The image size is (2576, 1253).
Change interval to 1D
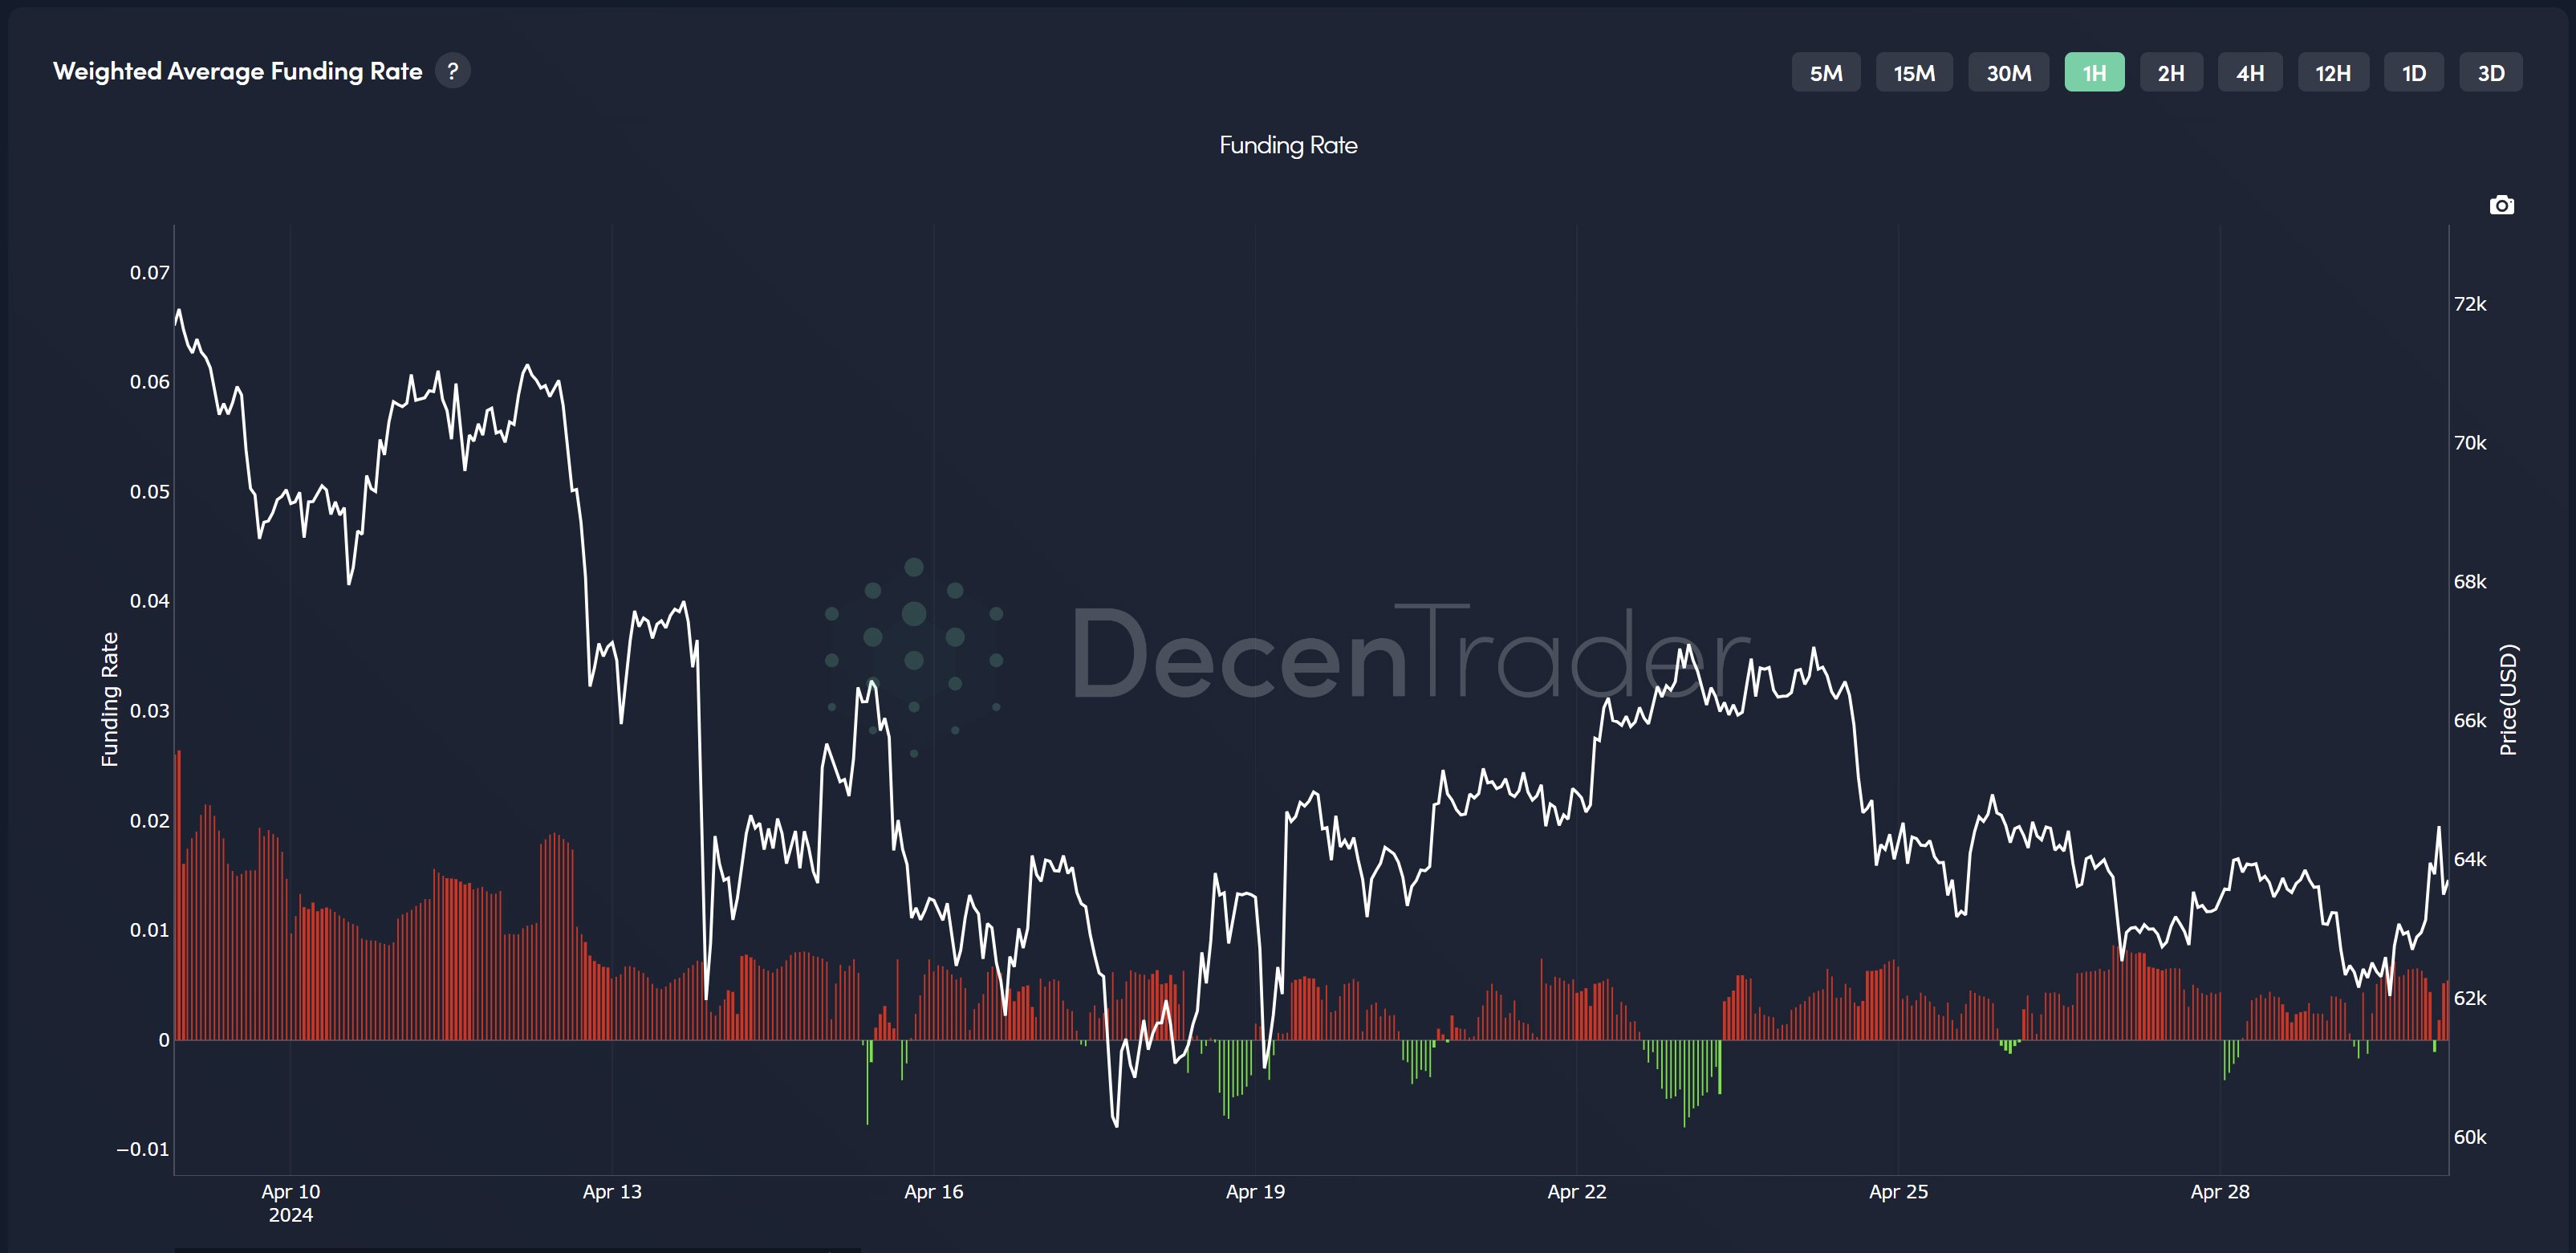coord(2414,72)
